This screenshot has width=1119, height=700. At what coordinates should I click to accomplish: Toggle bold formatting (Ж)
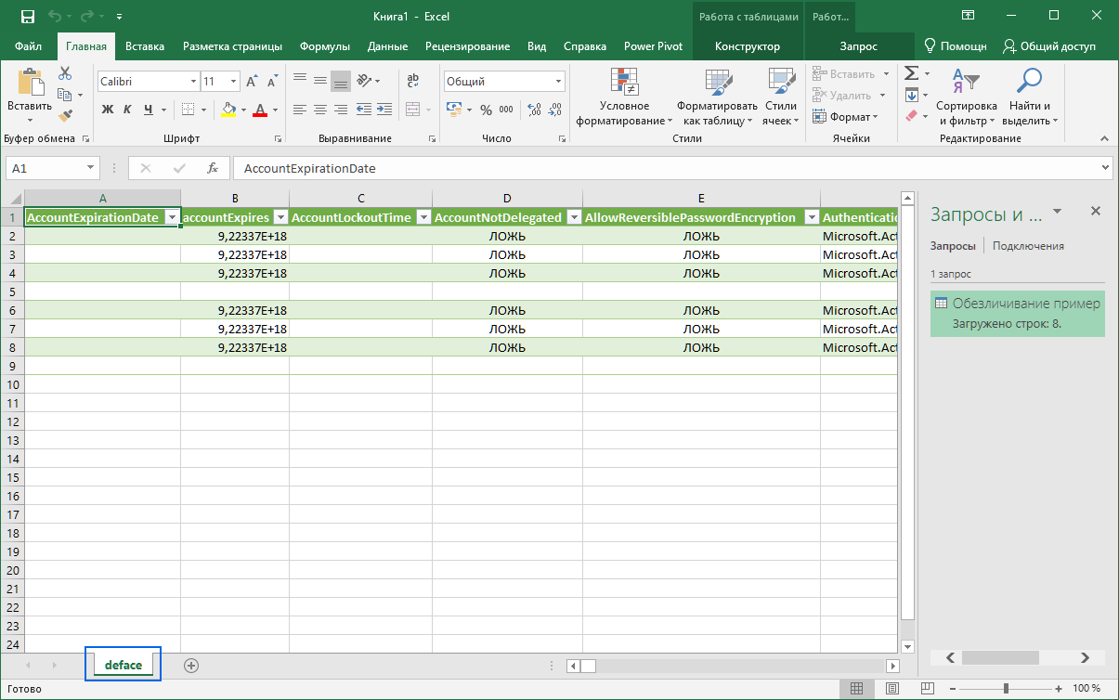click(x=107, y=110)
